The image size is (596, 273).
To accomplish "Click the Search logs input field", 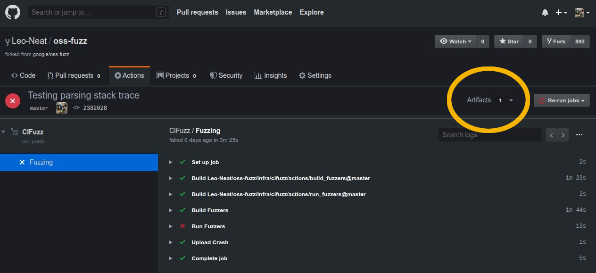I will (489, 135).
